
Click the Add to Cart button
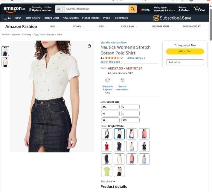pos(185,52)
